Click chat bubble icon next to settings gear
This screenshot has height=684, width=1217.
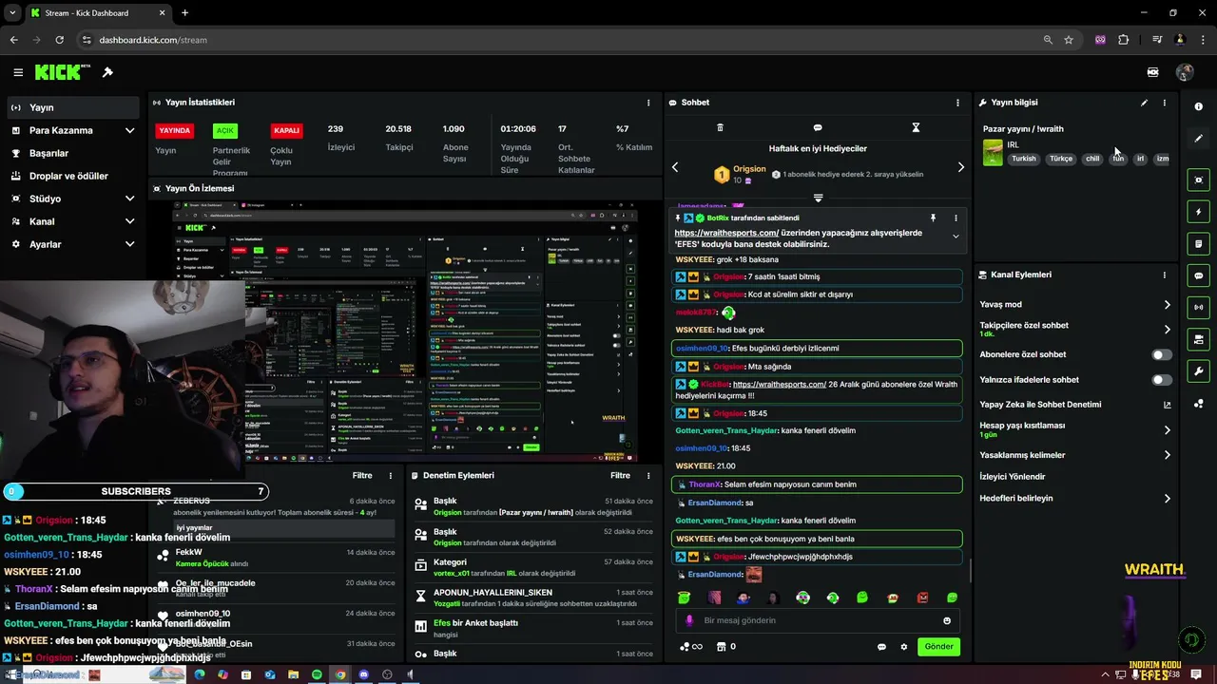pyautogui.click(x=881, y=647)
